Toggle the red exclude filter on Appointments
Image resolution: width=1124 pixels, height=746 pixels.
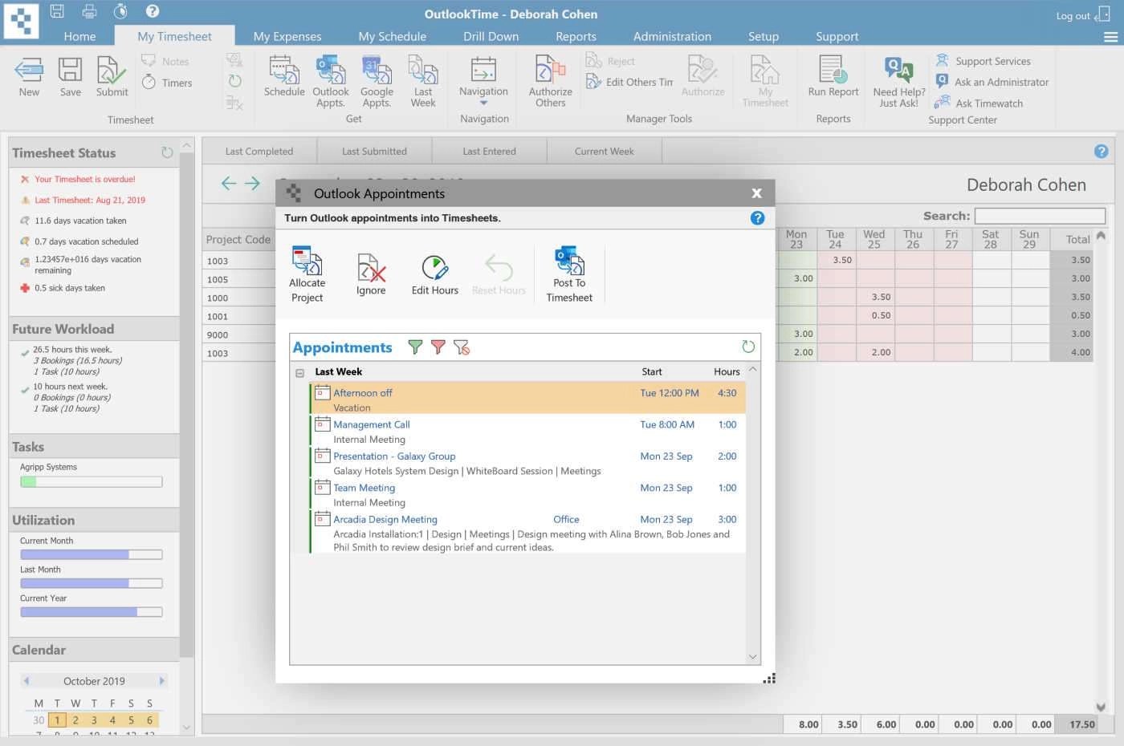[x=438, y=347]
